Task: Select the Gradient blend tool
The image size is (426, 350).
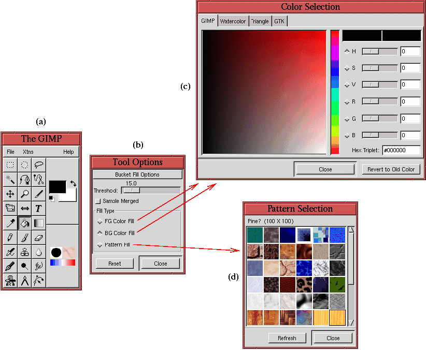Action: (x=39, y=223)
